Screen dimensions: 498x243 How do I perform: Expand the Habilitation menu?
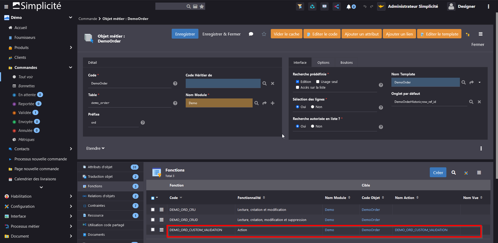coord(71,196)
